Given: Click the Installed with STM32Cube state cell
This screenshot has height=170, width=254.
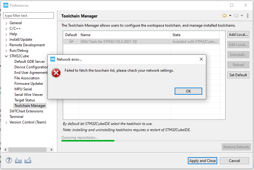Looking at the screenshot, I should pyautogui.click(x=195, y=41).
